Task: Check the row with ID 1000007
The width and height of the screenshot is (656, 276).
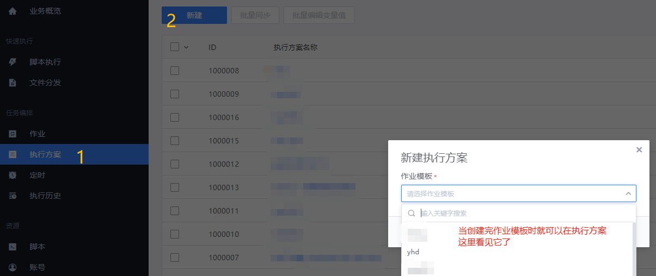Action: 175,257
